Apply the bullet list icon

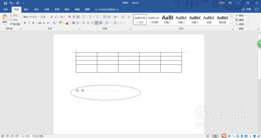tap(84, 17)
